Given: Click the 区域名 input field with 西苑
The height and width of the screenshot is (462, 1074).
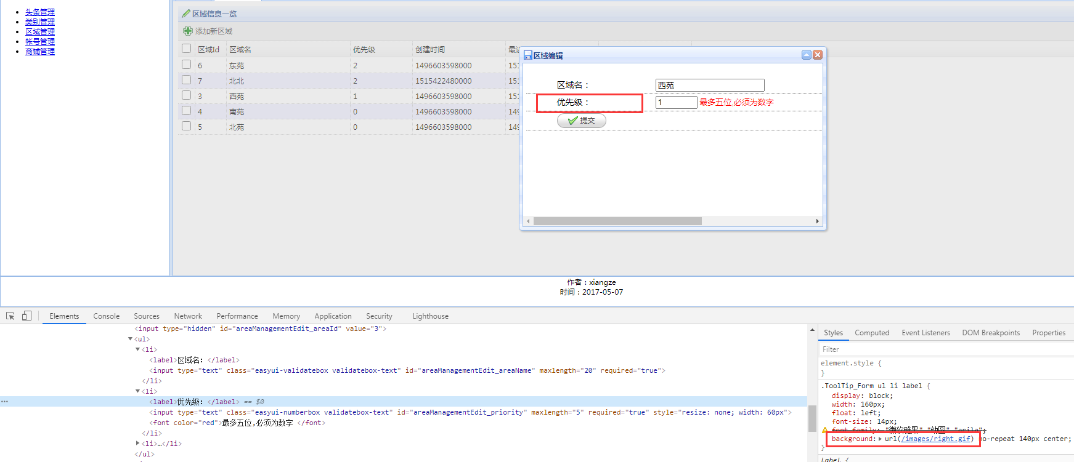Looking at the screenshot, I should tap(710, 86).
